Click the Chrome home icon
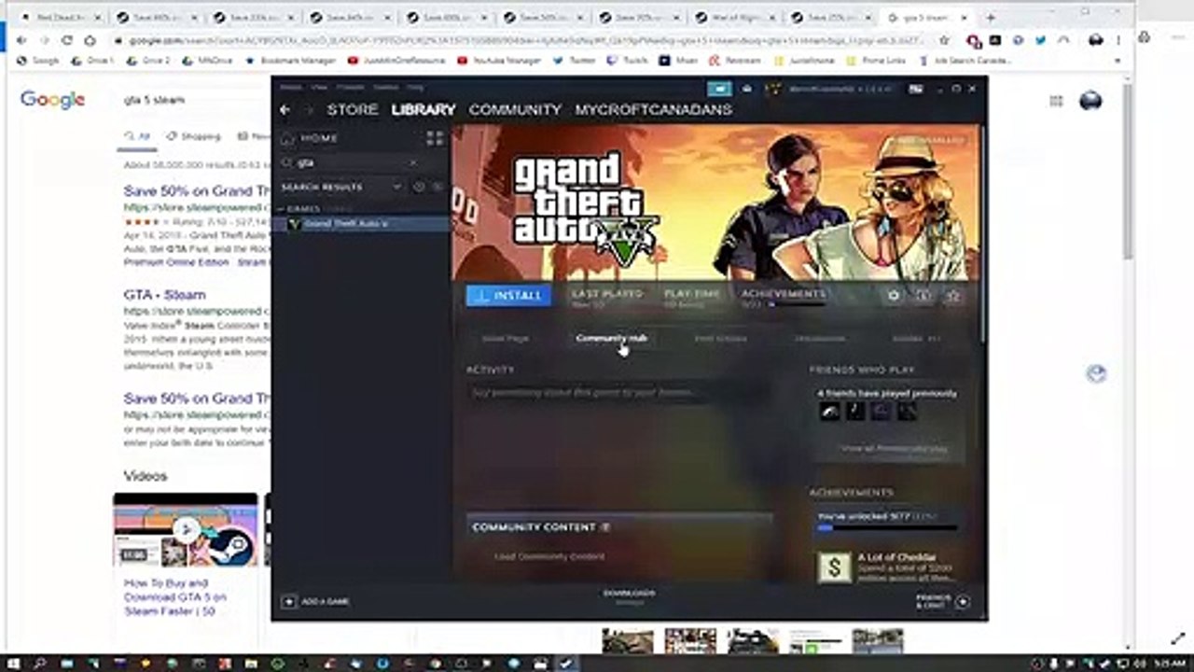Screen dimensions: 1194x672 tap(90, 40)
